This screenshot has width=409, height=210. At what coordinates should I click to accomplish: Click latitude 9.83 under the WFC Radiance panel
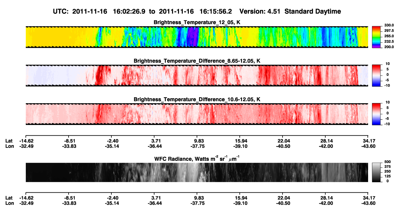199,198
